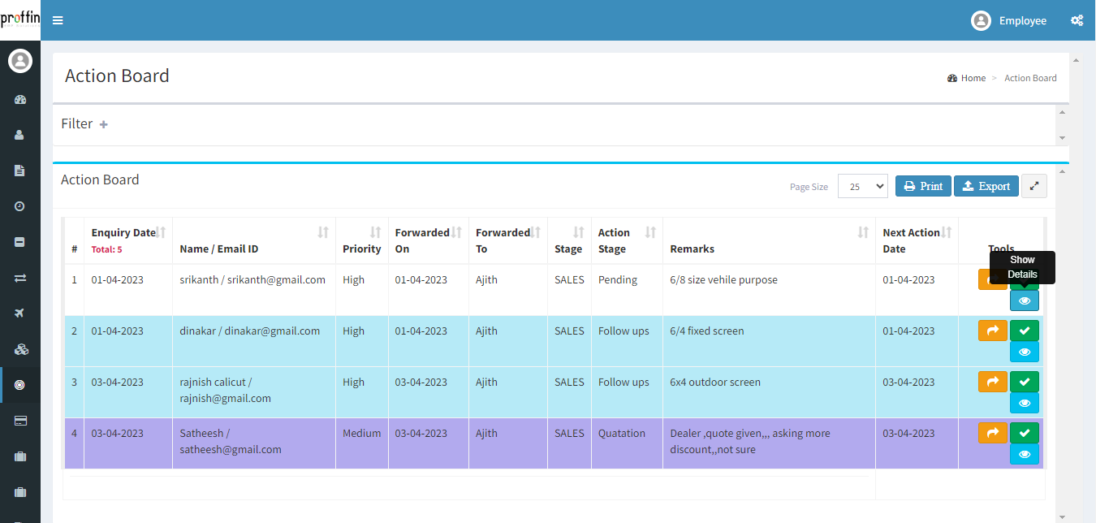Mark the rajnish calicut enquiry with the green check

tap(1025, 382)
